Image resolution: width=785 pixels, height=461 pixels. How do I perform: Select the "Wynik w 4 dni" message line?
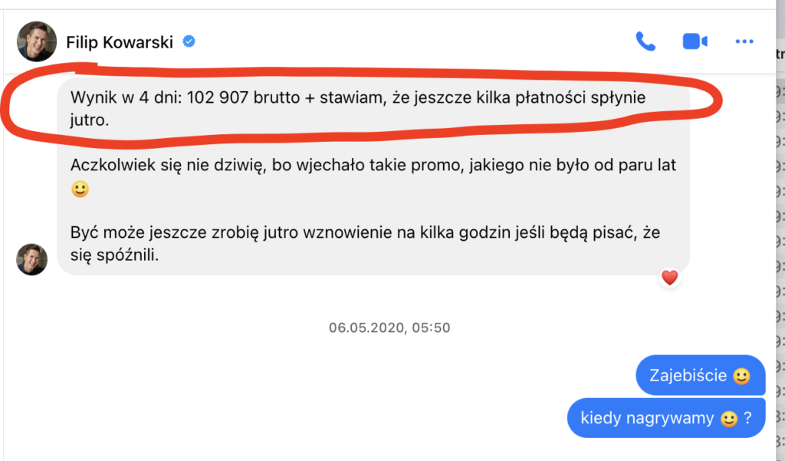230,99
